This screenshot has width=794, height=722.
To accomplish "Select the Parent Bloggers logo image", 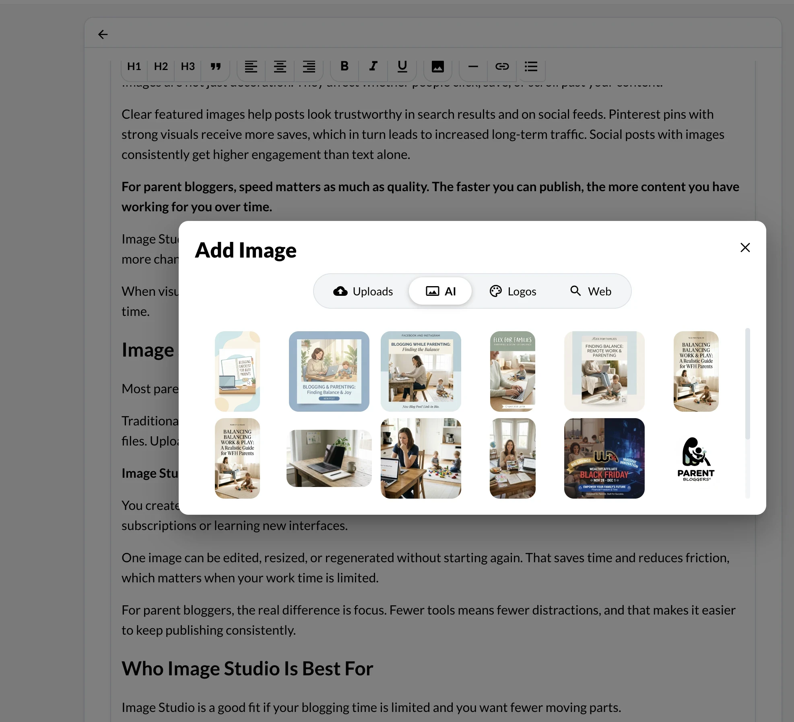I will [696, 458].
